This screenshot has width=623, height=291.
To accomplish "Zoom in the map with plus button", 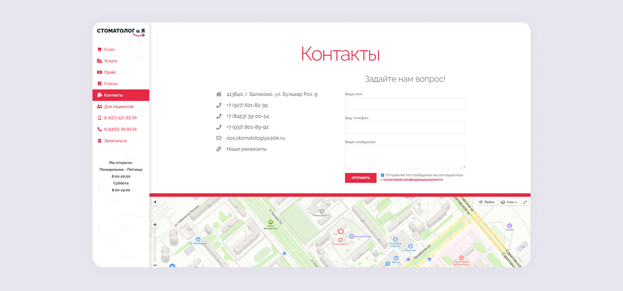I will (x=155, y=225).
